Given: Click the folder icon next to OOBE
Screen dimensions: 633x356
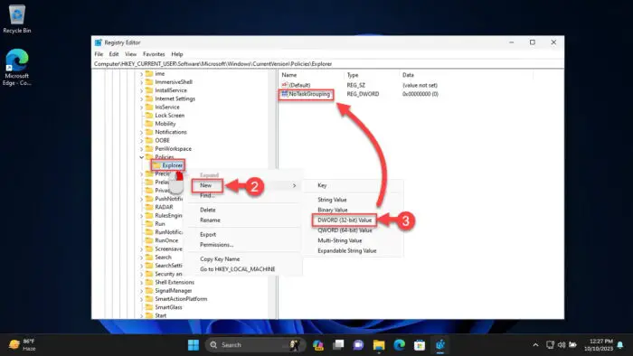Looking at the screenshot, I should (149, 140).
